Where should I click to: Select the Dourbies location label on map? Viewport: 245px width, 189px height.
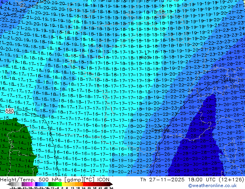[x=160, y=130]
